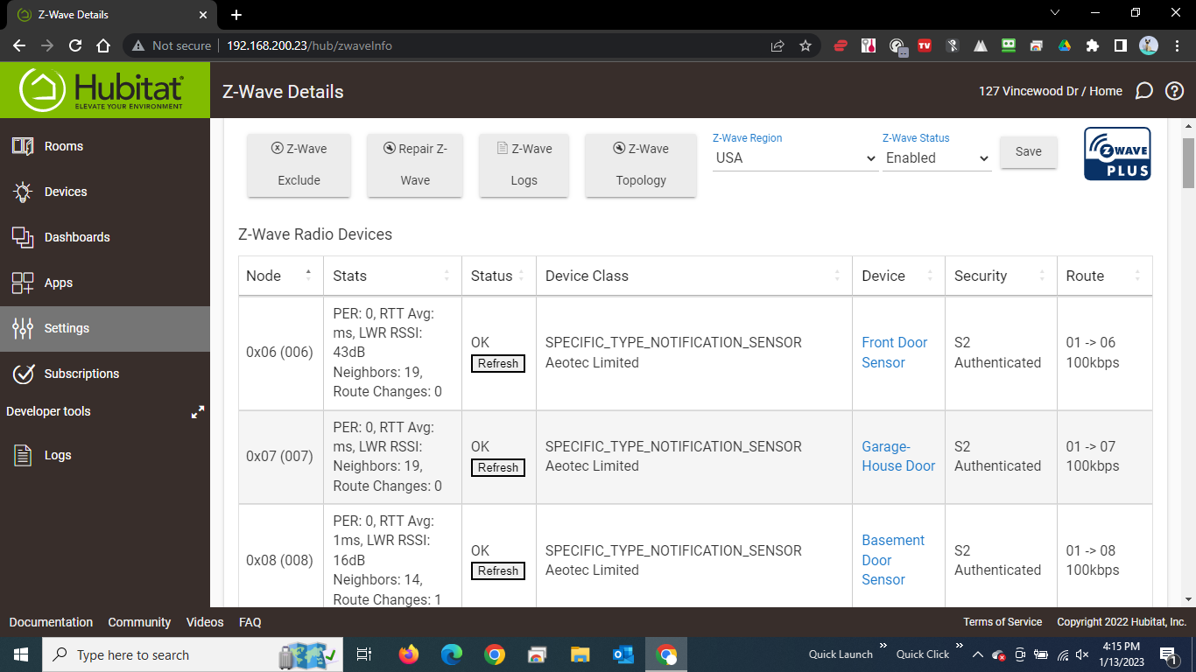Switch to the Z-Wave Details tab
This screenshot has width=1196, height=672.
(x=112, y=15)
